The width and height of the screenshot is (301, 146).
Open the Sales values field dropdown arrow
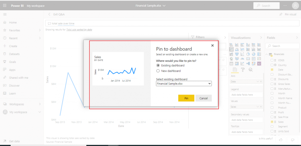[258, 107]
